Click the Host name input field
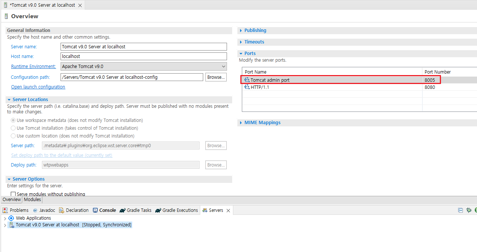This screenshot has height=252, width=477. 144,56
